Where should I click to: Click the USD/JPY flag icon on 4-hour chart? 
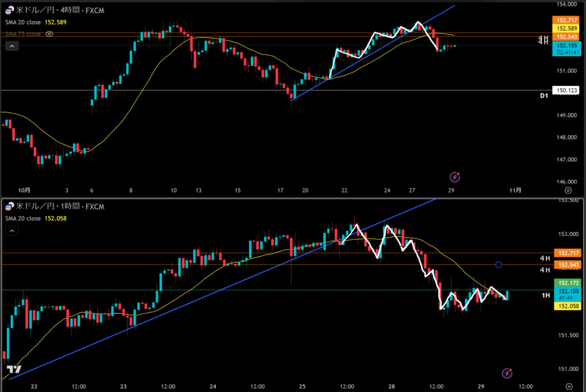click(x=9, y=10)
